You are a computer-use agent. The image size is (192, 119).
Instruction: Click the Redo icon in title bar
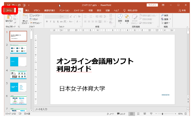point(19,5)
